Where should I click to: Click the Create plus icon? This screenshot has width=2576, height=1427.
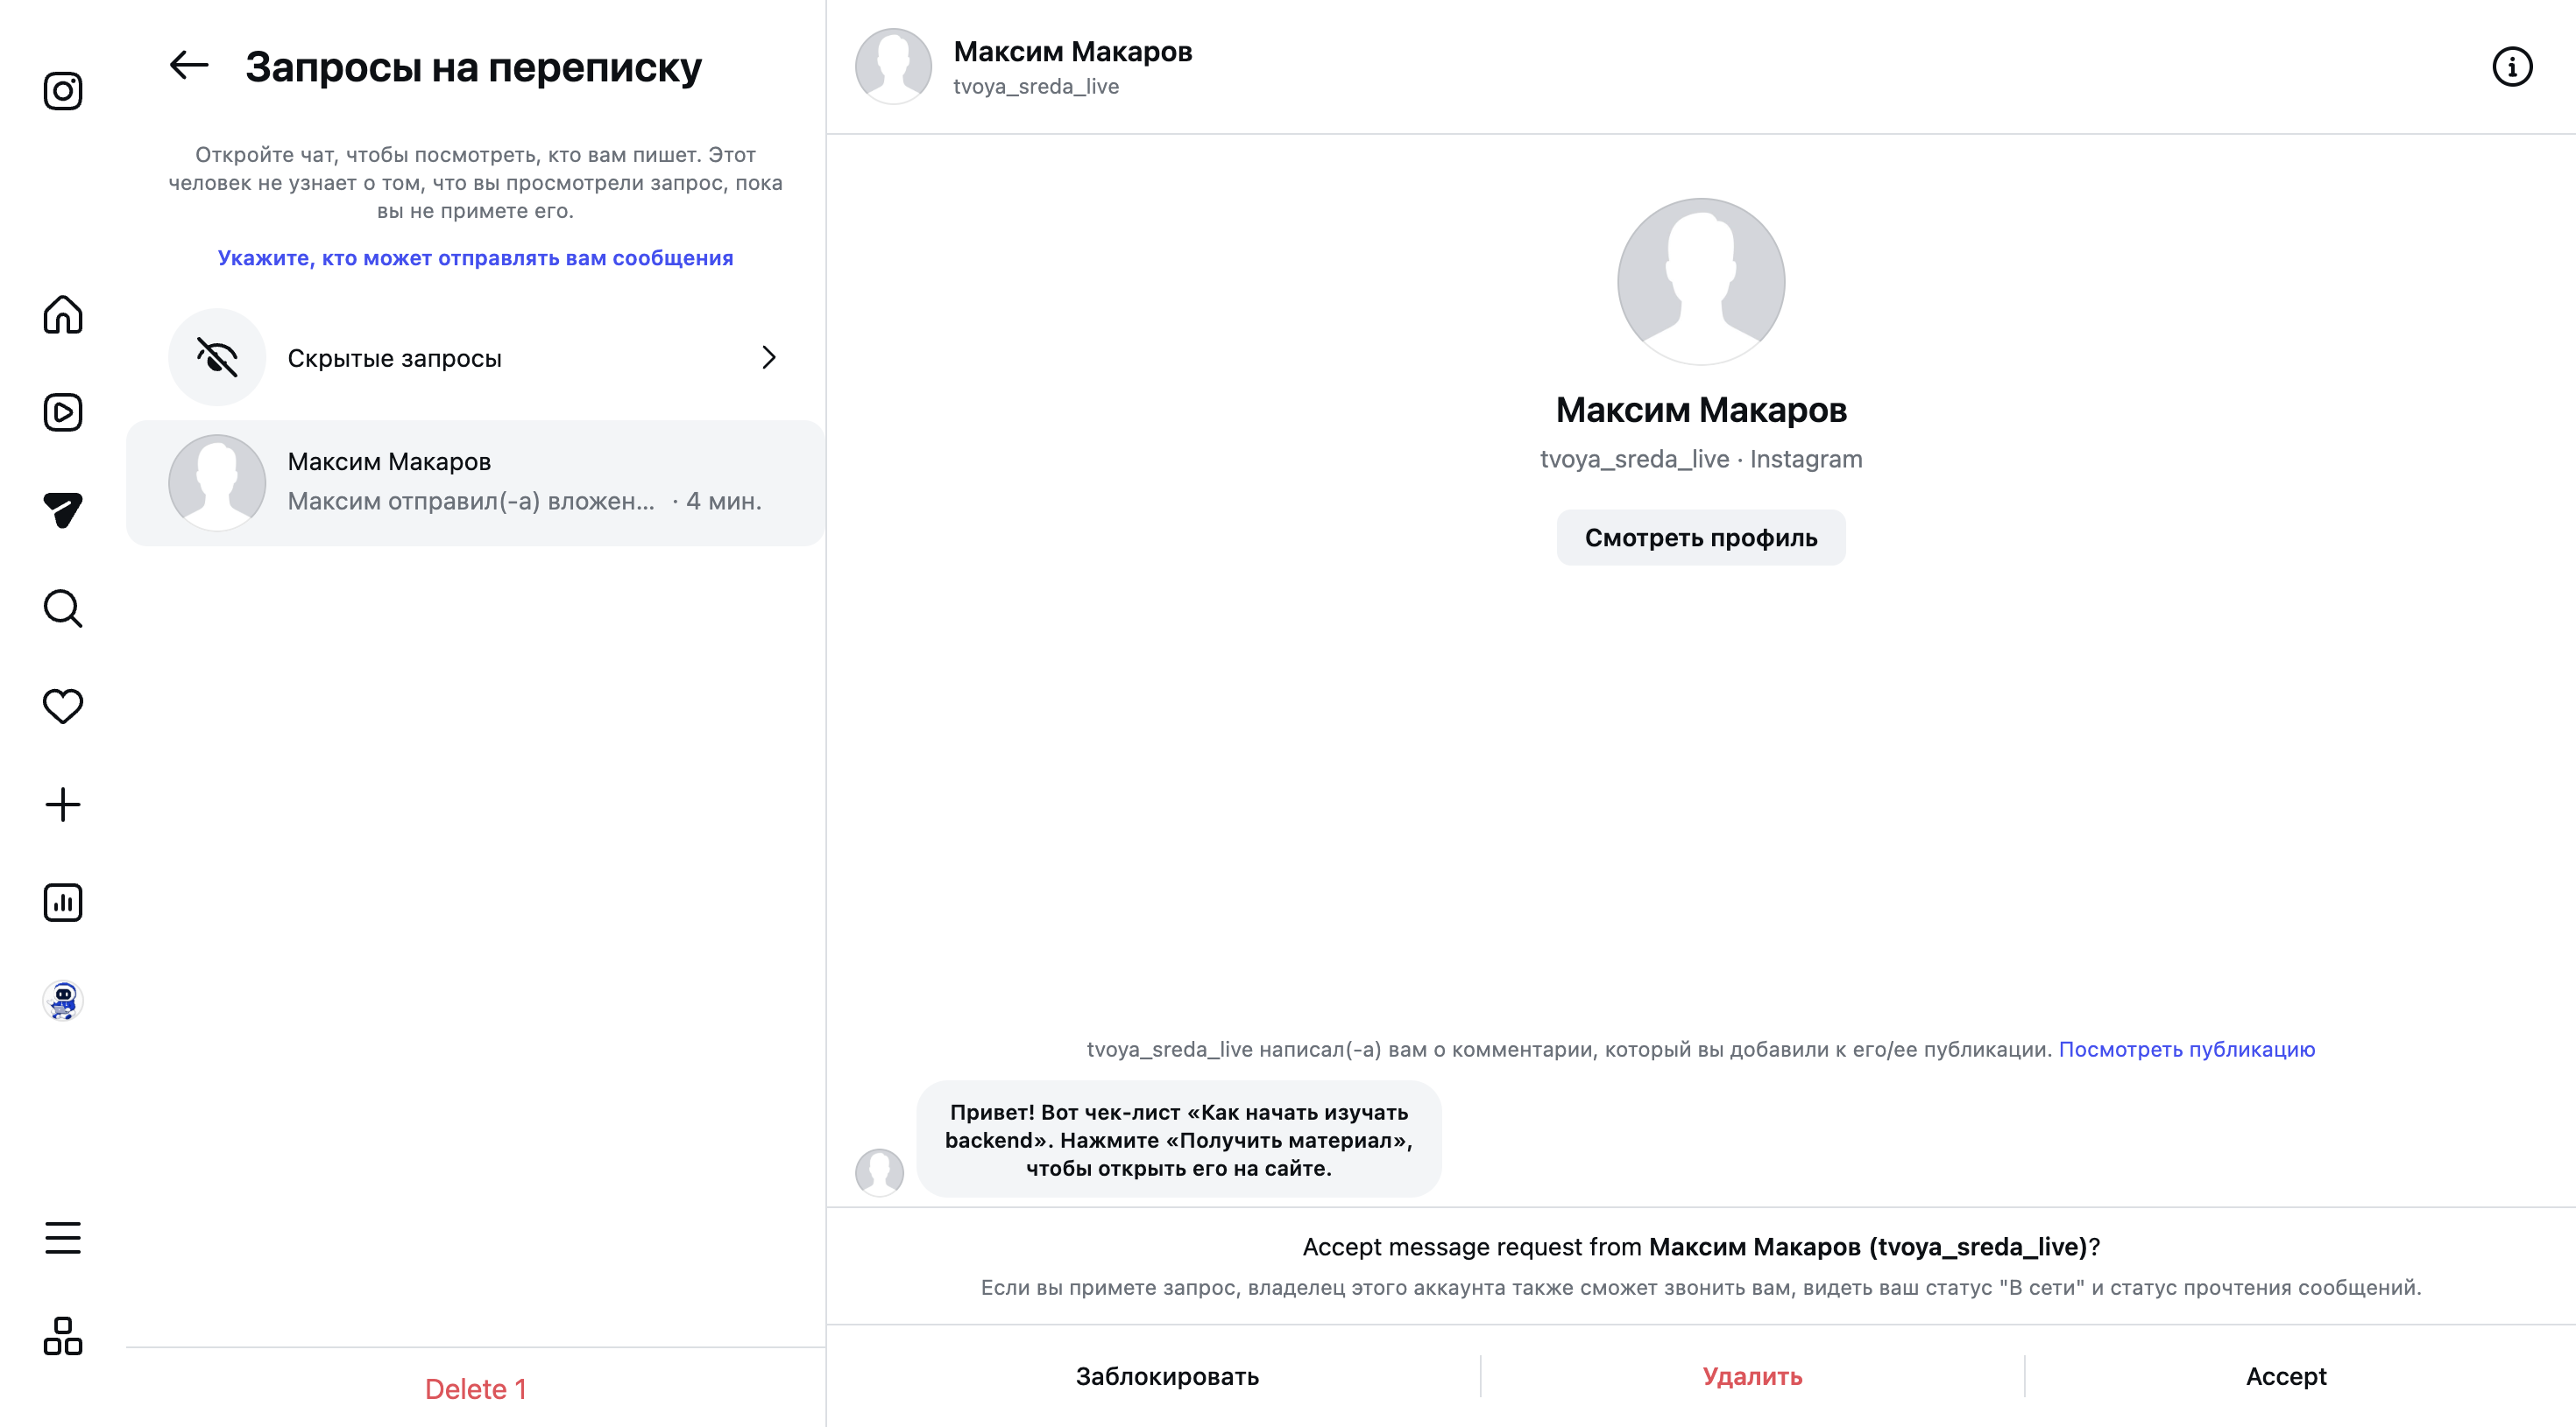tap(63, 805)
